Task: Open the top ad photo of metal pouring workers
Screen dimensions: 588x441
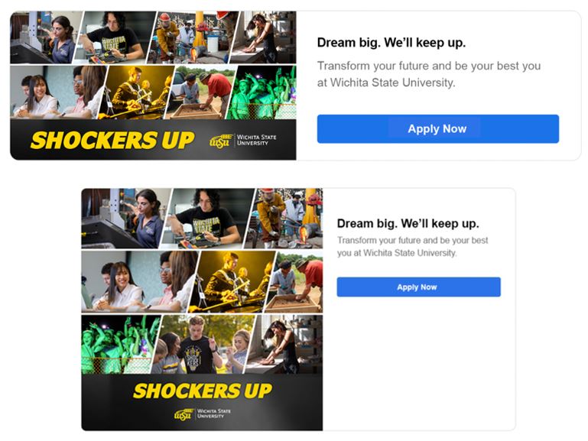Action: pos(191,37)
